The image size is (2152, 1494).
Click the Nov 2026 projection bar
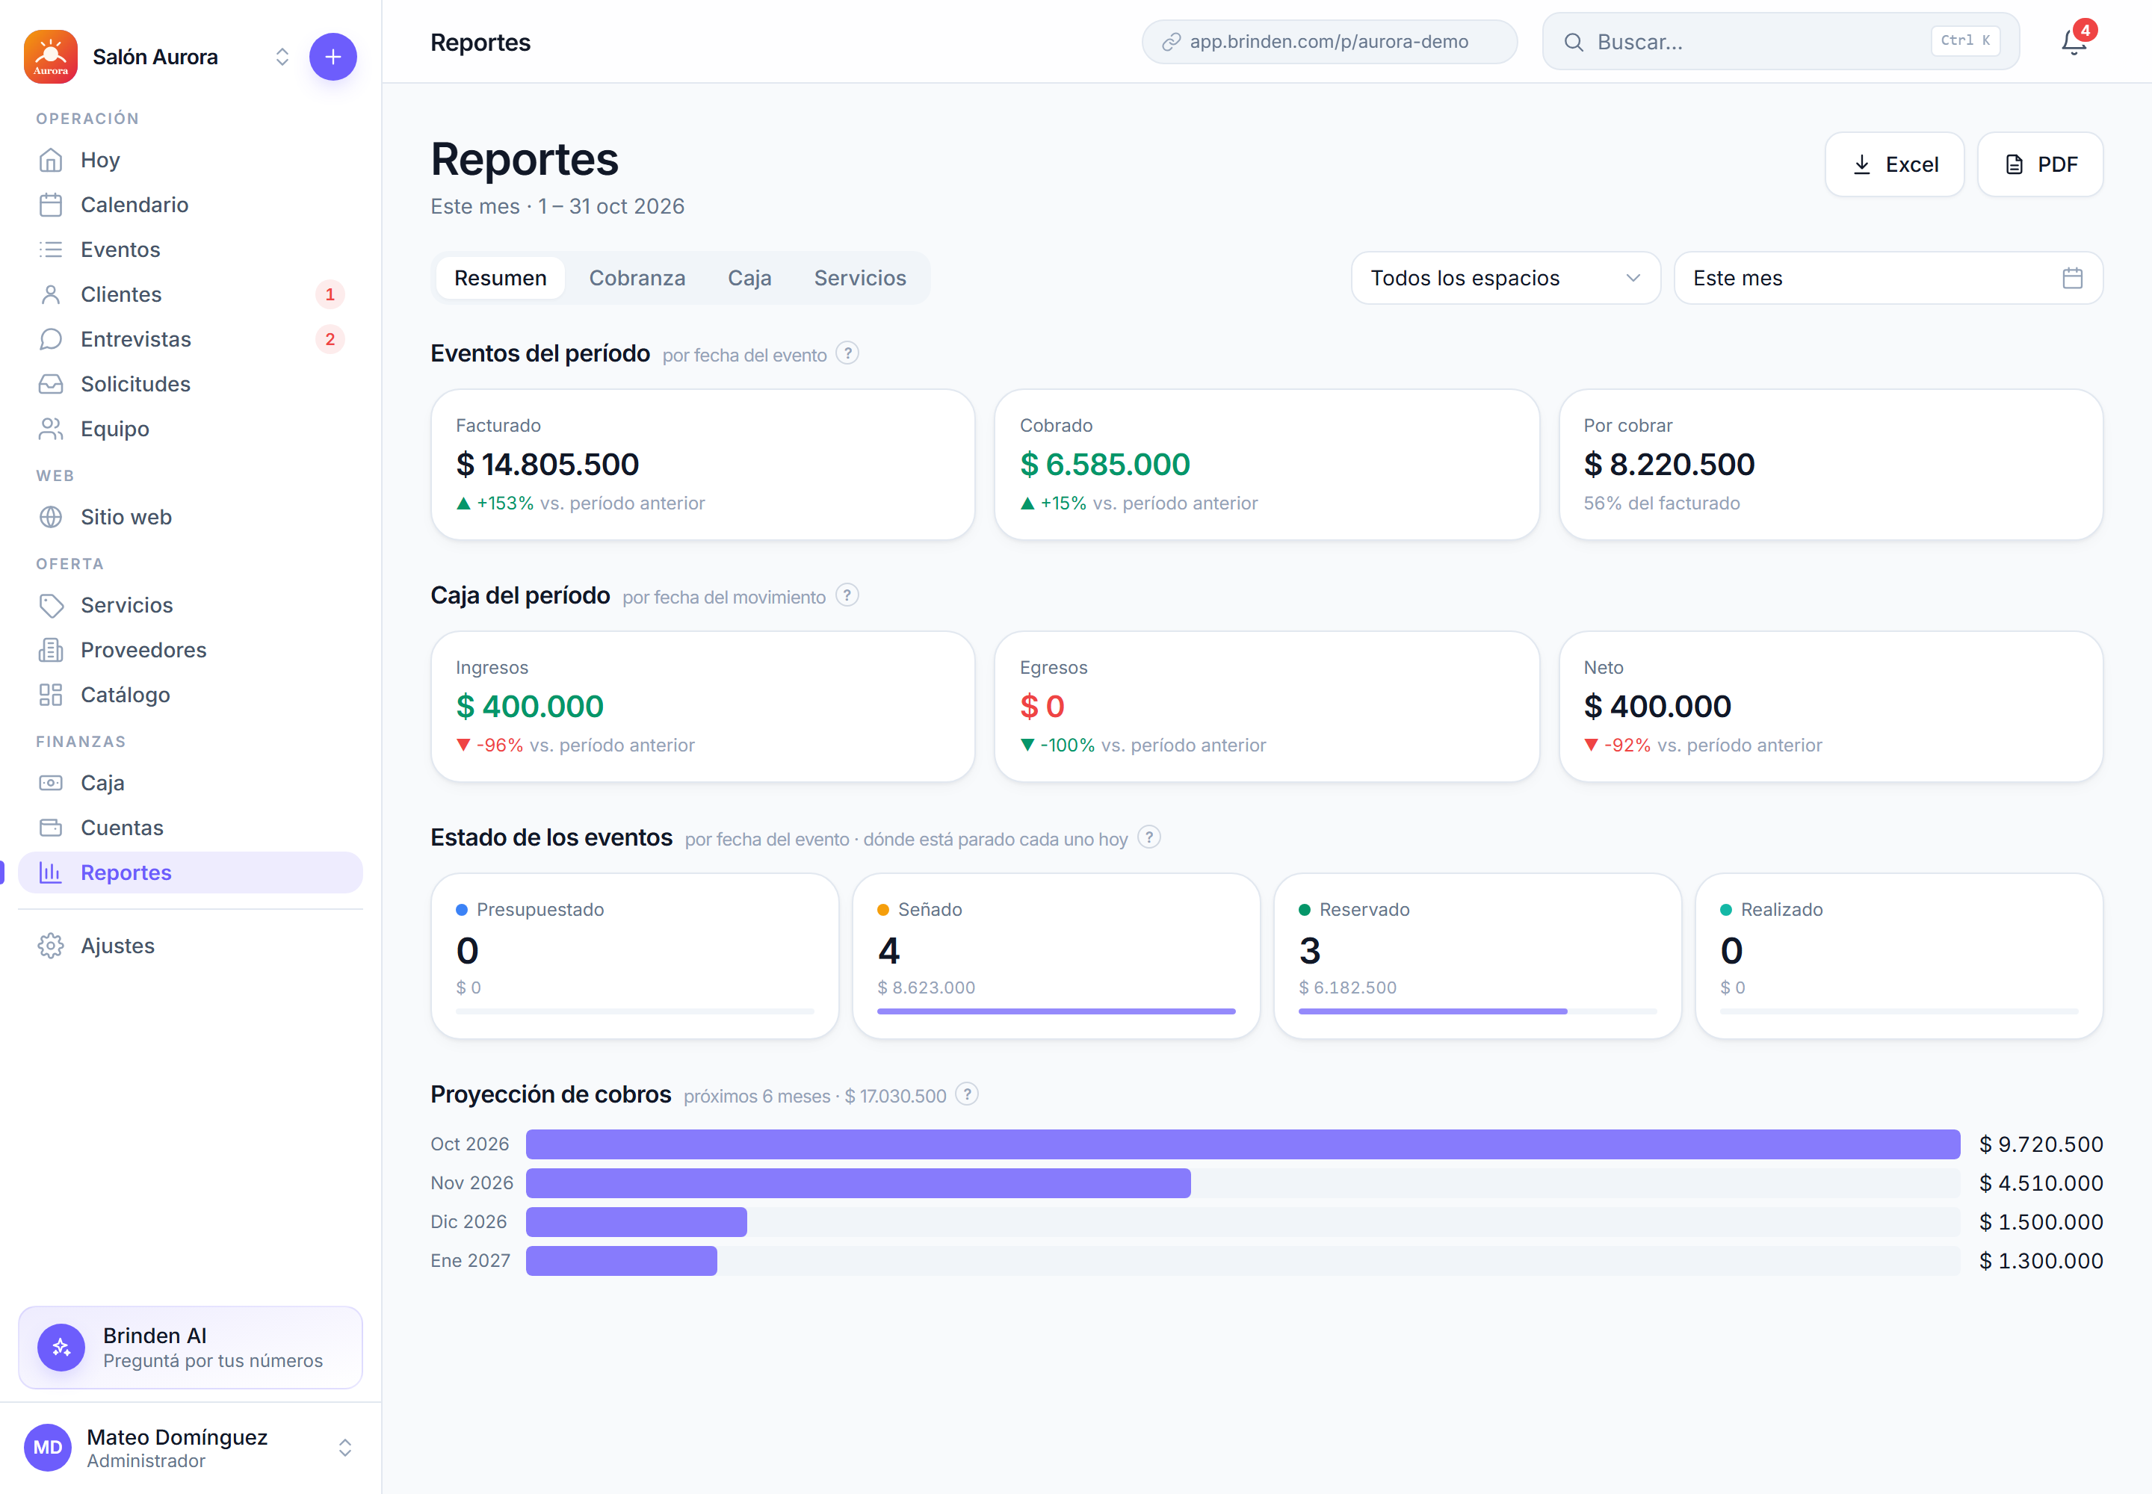pyautogui.click(x=858, y=1183)
